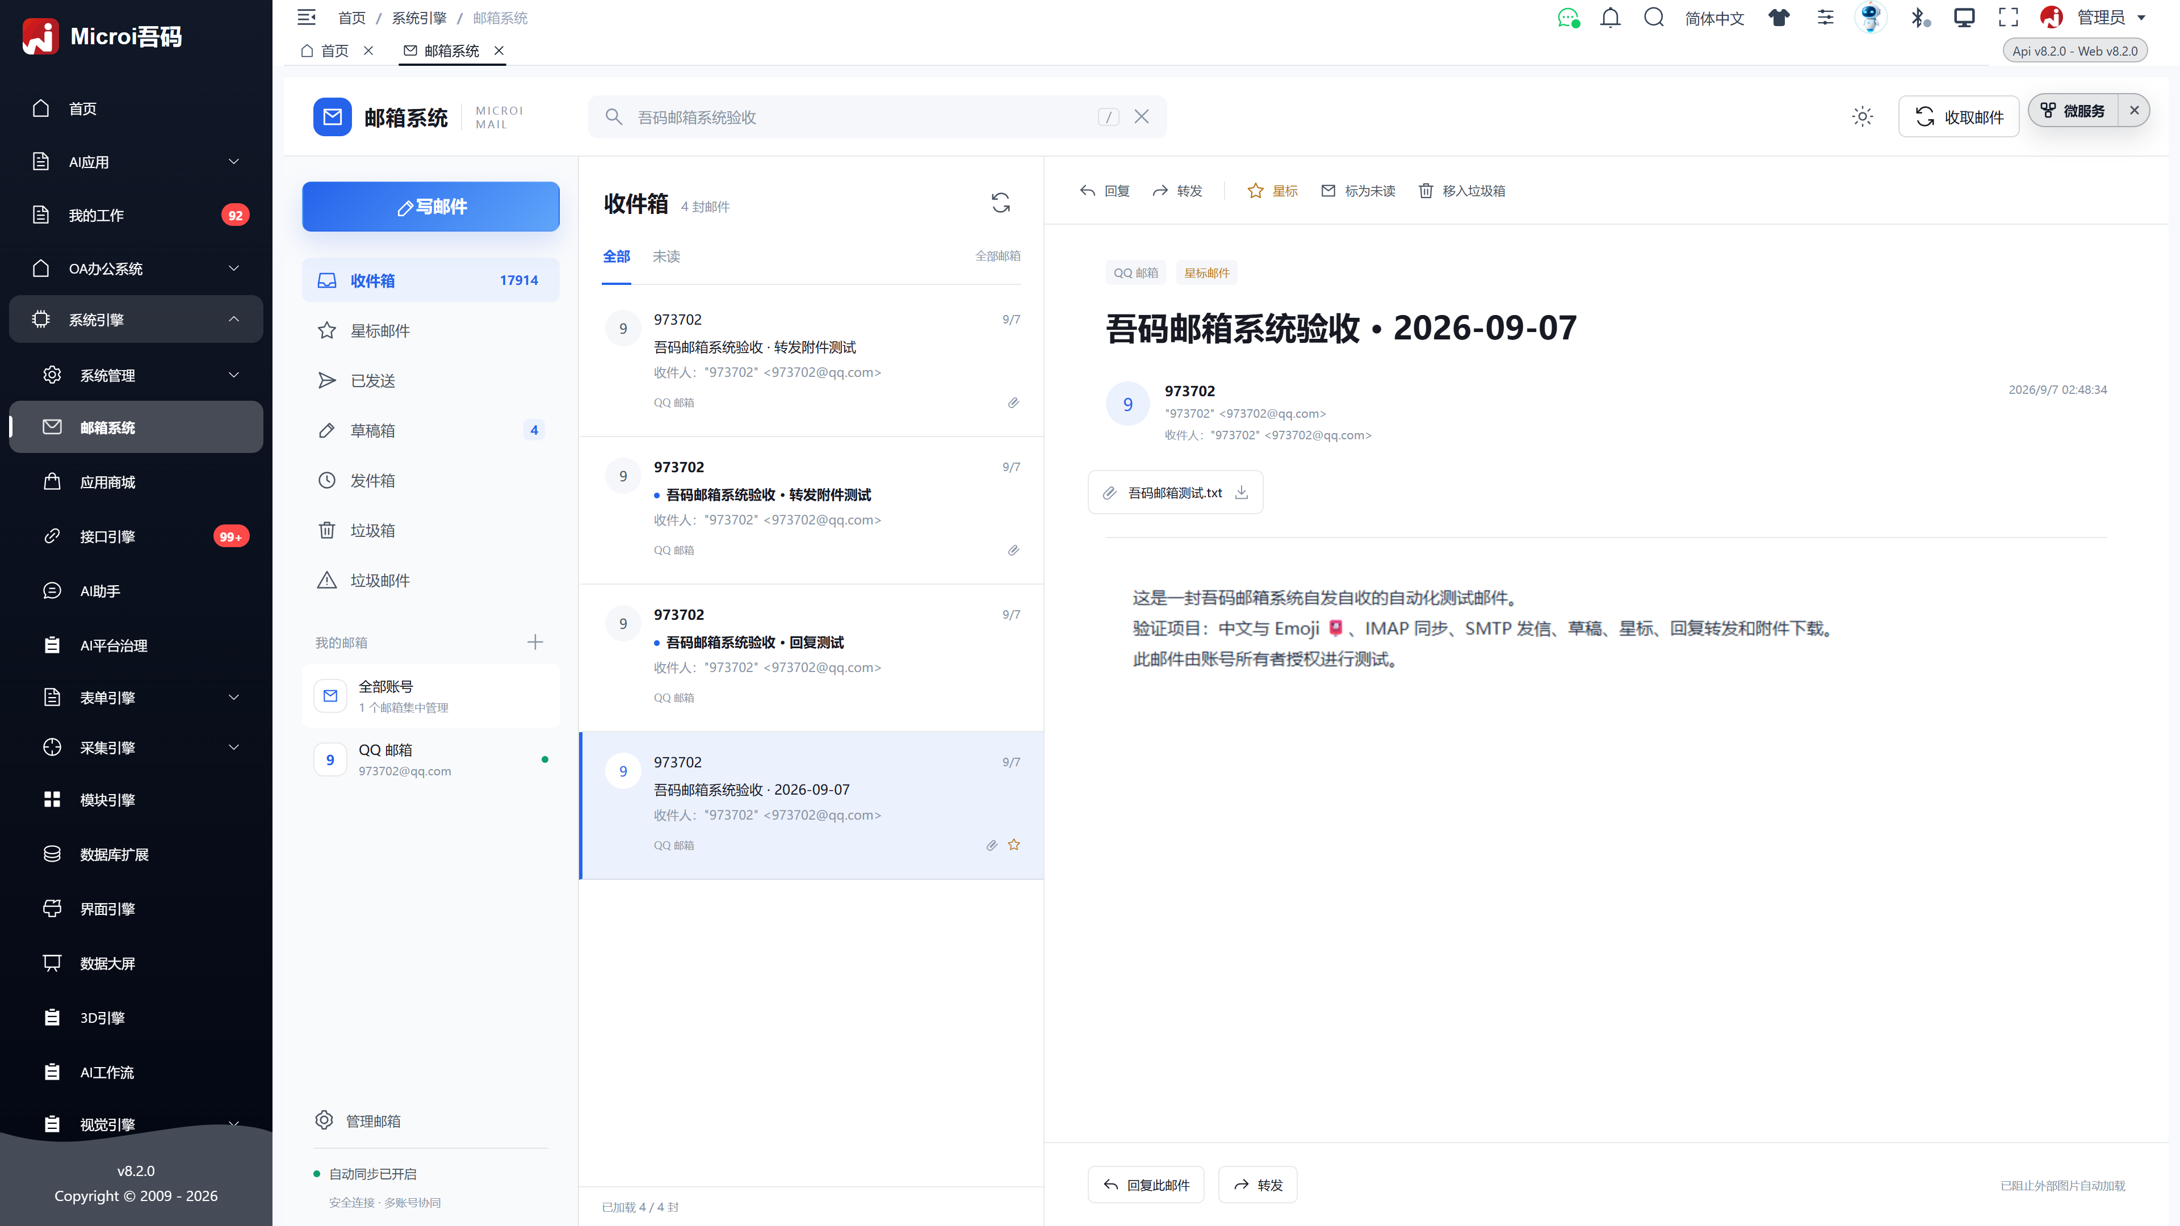
Task: Expand AI应用 sidebar menu
Action: tap(136, 162)
